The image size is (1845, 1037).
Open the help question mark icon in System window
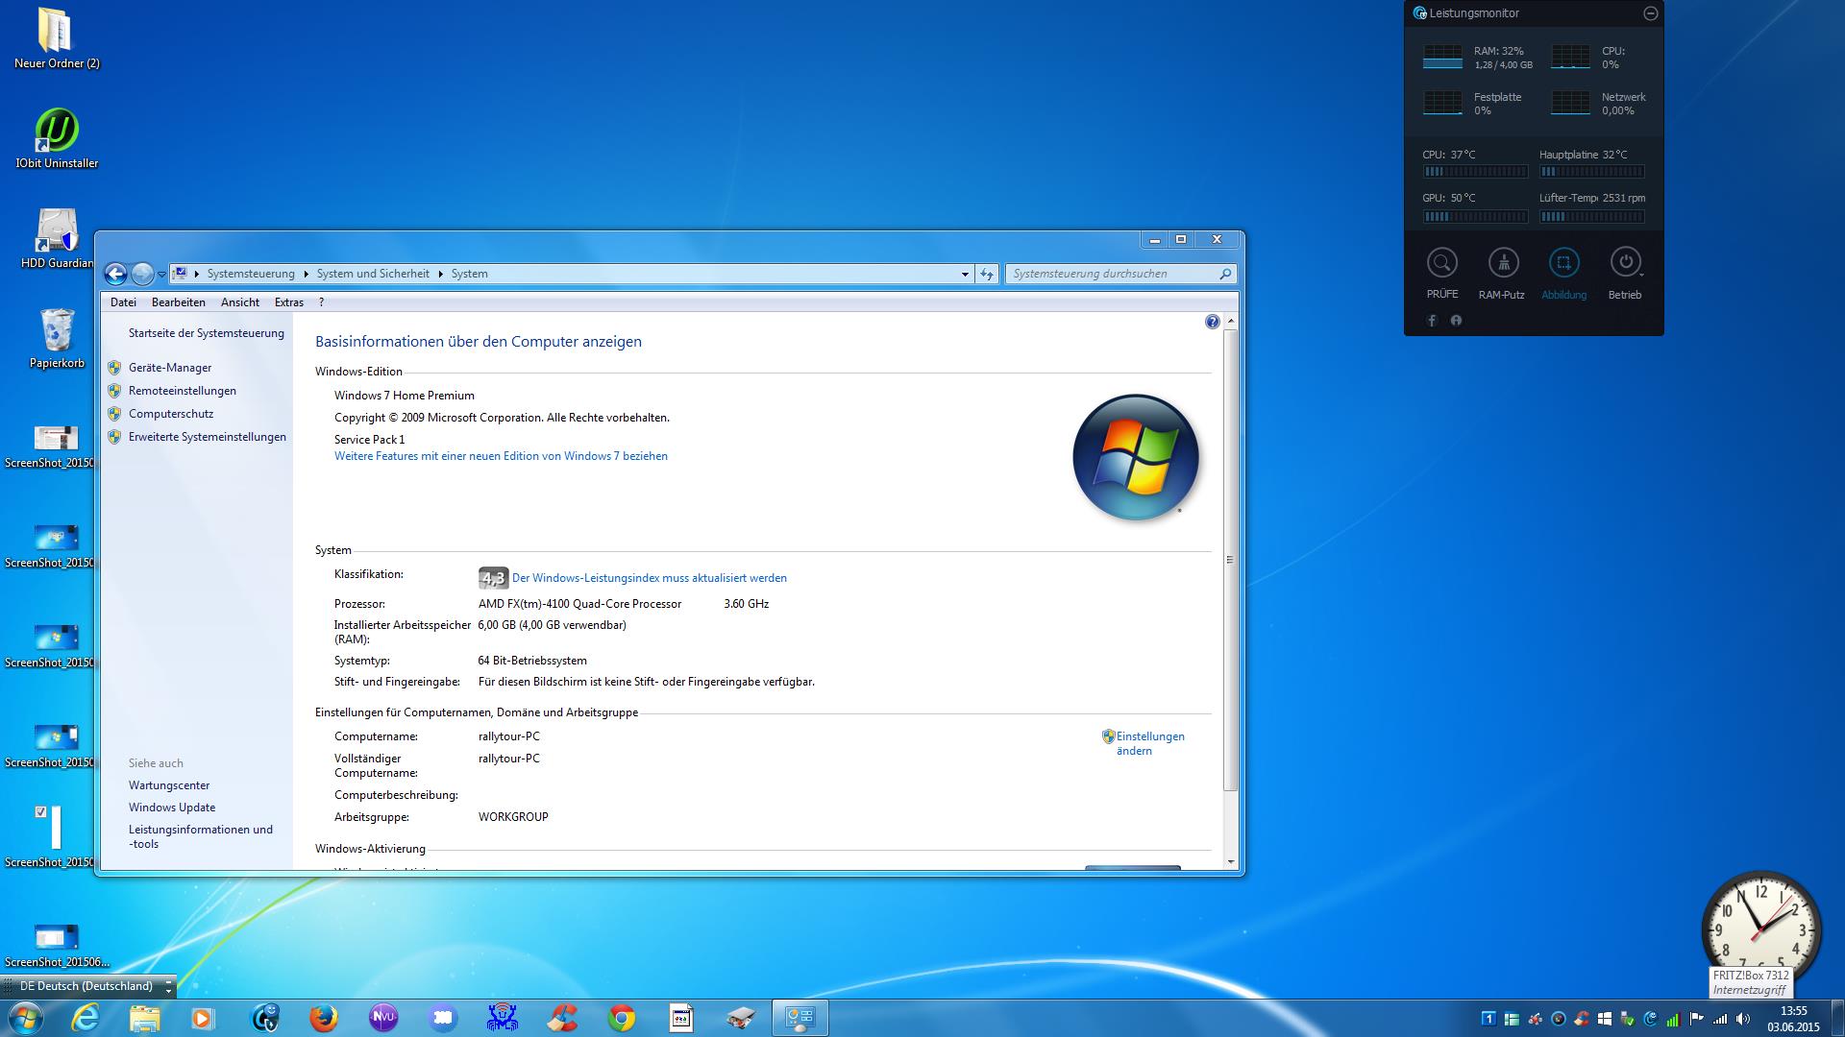click(1212, 323)
